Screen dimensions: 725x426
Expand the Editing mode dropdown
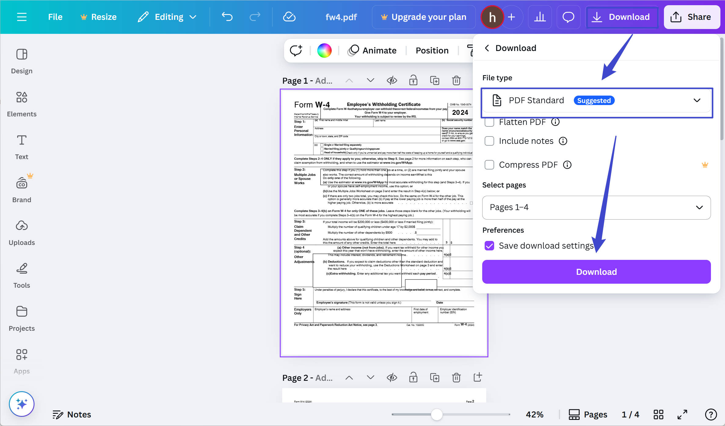167,17
